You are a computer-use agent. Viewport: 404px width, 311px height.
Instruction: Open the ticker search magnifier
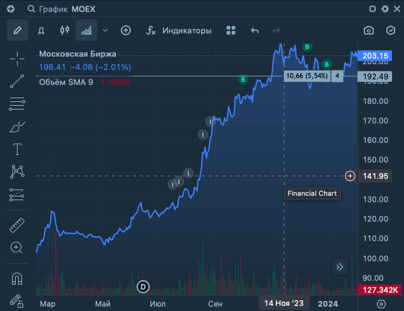click(x=31, y=9)
